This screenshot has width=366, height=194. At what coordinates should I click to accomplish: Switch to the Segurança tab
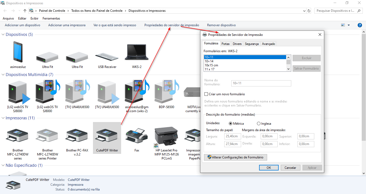pos(252,44)
